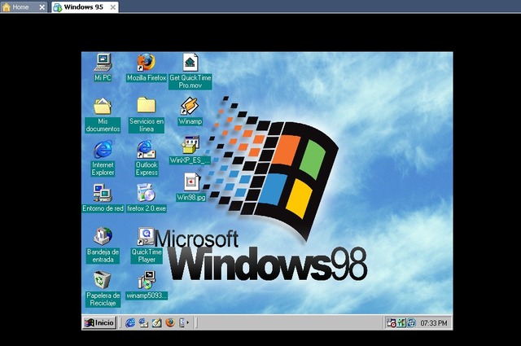Viewport: 521px width, 346px height.
Task: Click the first system tray icon with red mark
Action: point(391,322)
